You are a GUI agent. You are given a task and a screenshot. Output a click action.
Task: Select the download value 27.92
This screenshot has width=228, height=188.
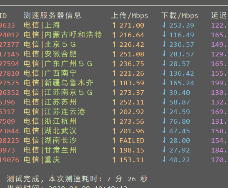point(180,150)
